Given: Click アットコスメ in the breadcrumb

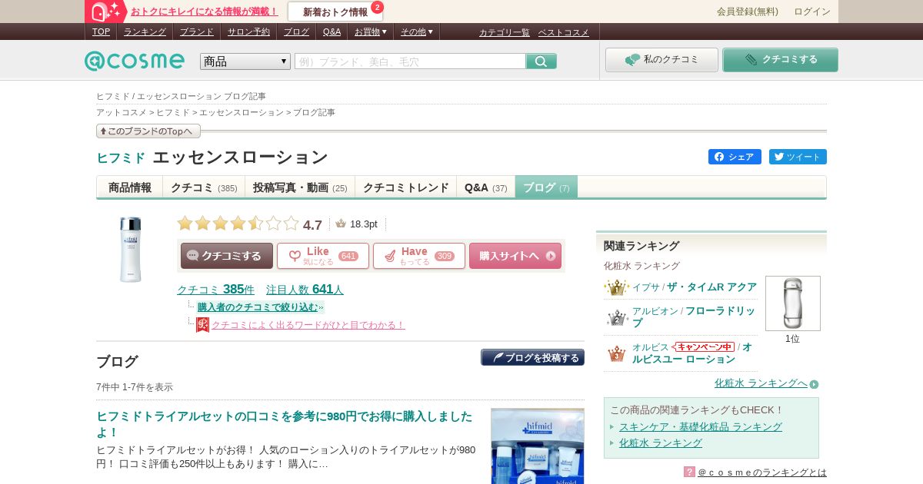Looking at the screenshot, I should (x=121, y=112).
